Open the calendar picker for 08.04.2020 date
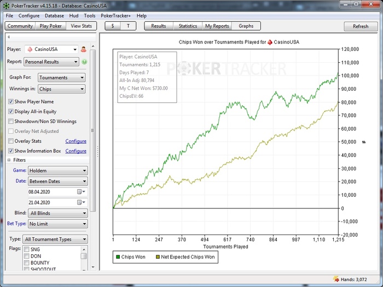This screenshot has height=287, width=383. [81, 192]
